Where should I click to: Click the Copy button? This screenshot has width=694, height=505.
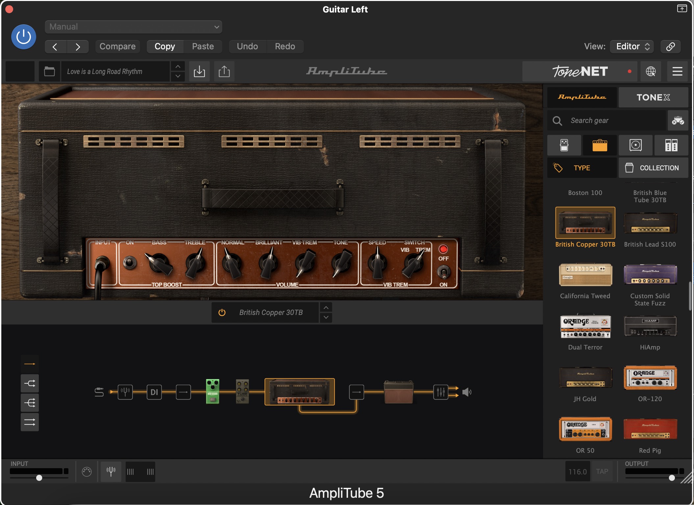point(165,46)
